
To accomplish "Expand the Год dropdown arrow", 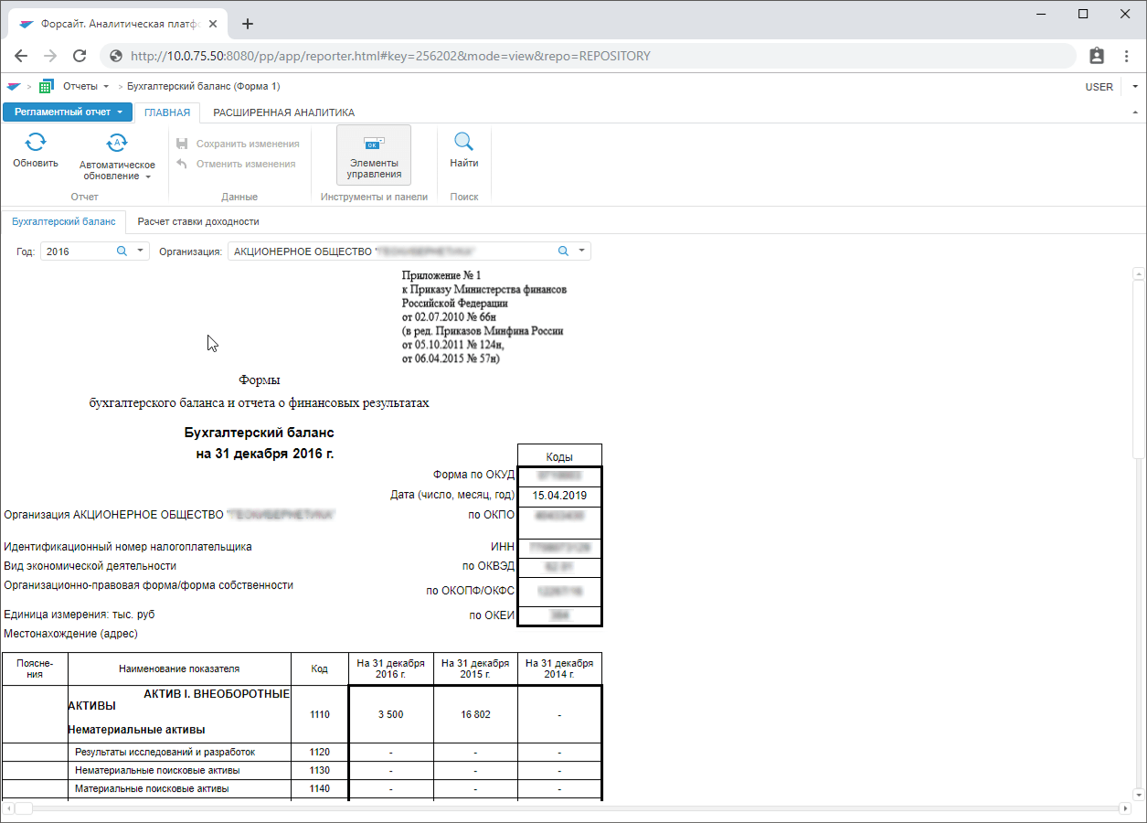I will [140, 251].
